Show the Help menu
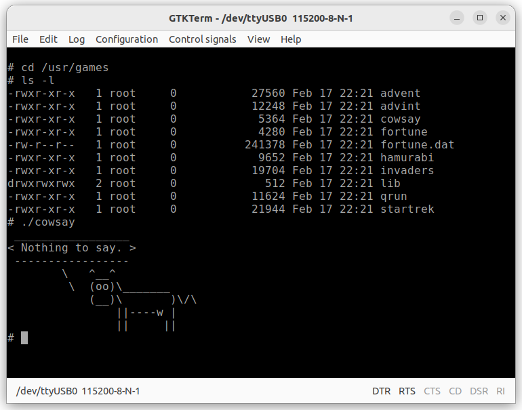This screenshot has width=522, height=410. point(291,39)
